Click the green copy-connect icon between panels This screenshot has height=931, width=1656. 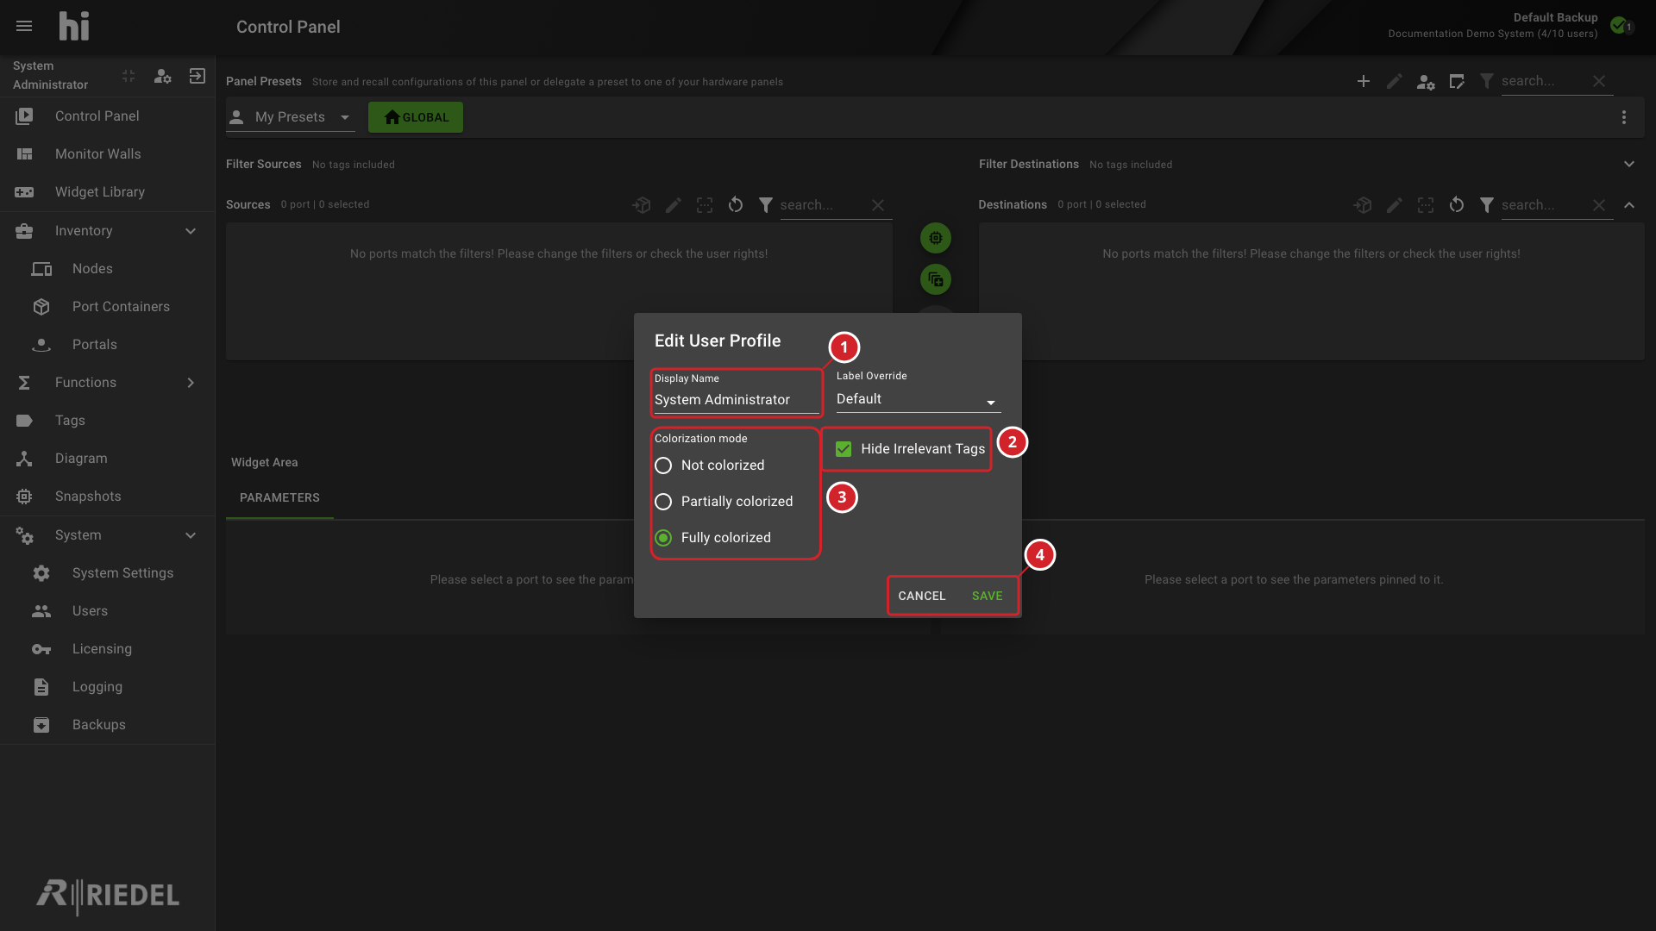point(936,279)
